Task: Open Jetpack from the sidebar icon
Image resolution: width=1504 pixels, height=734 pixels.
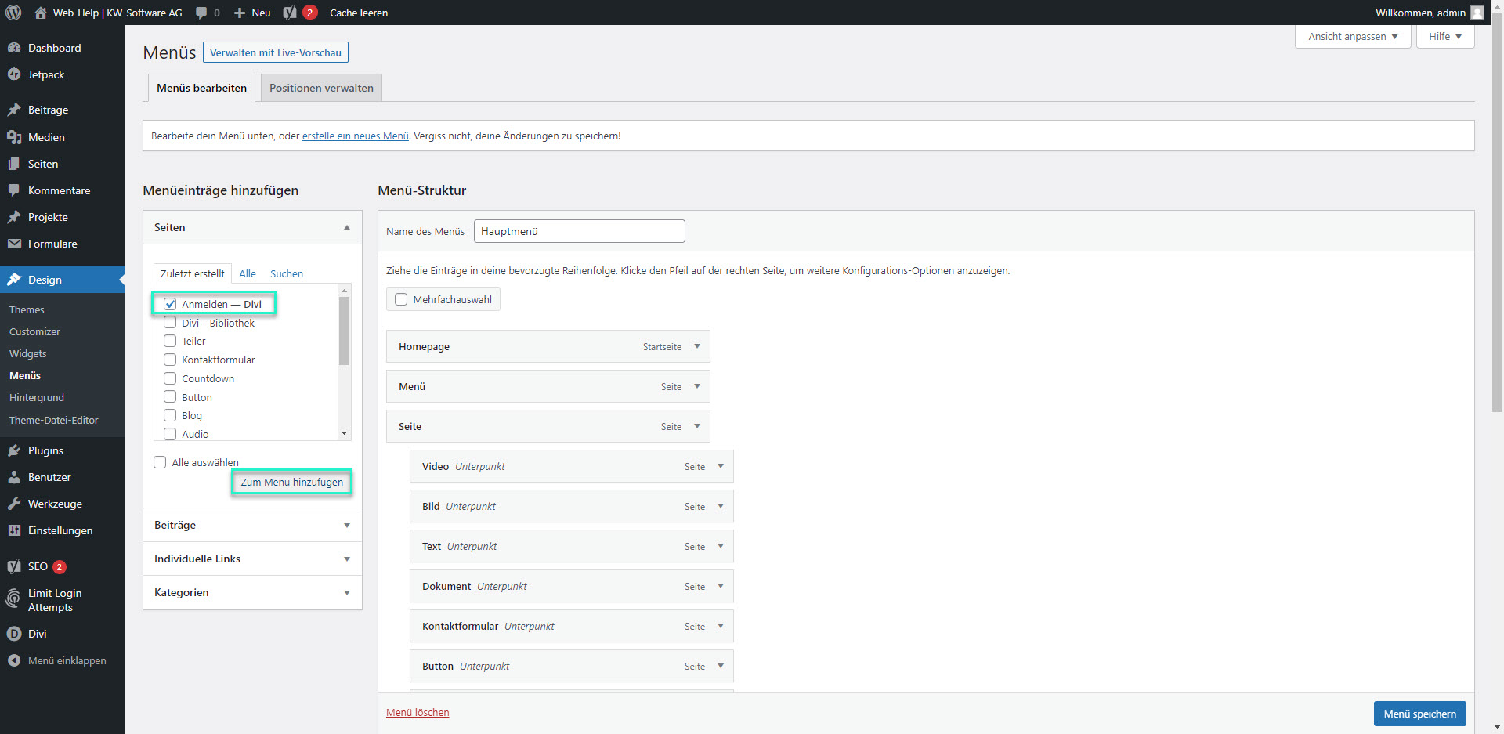Action: pos(14,74)
